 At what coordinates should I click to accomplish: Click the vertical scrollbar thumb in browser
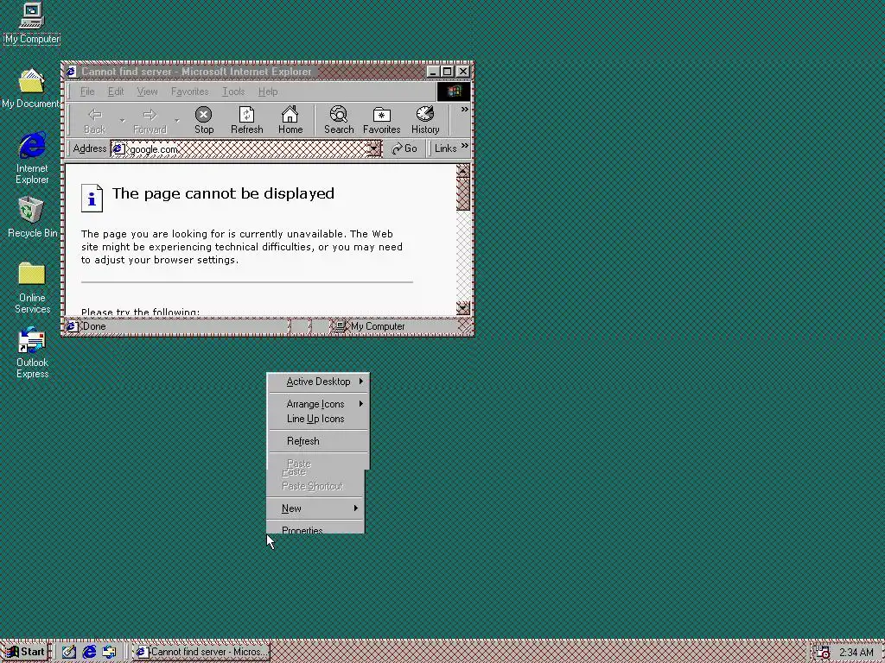click(463, 194)
